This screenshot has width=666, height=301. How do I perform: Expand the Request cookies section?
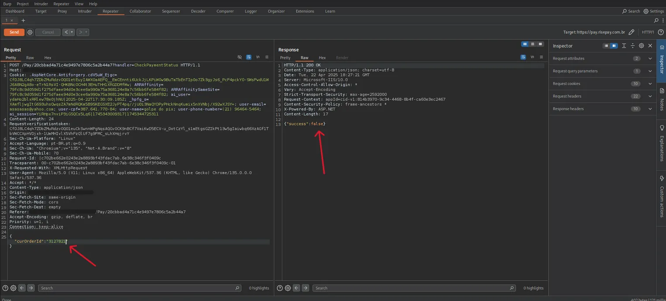click(x=650, y=83)
